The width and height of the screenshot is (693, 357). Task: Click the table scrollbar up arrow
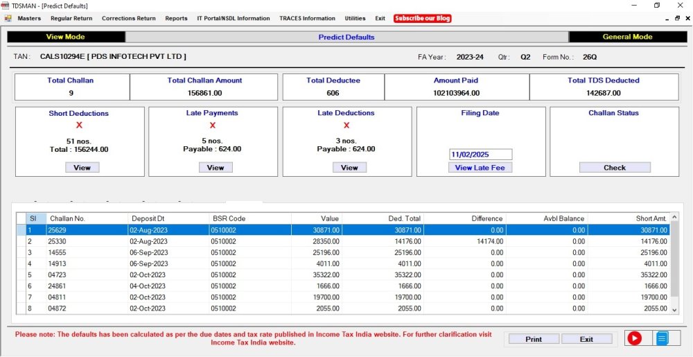(674, 216)
